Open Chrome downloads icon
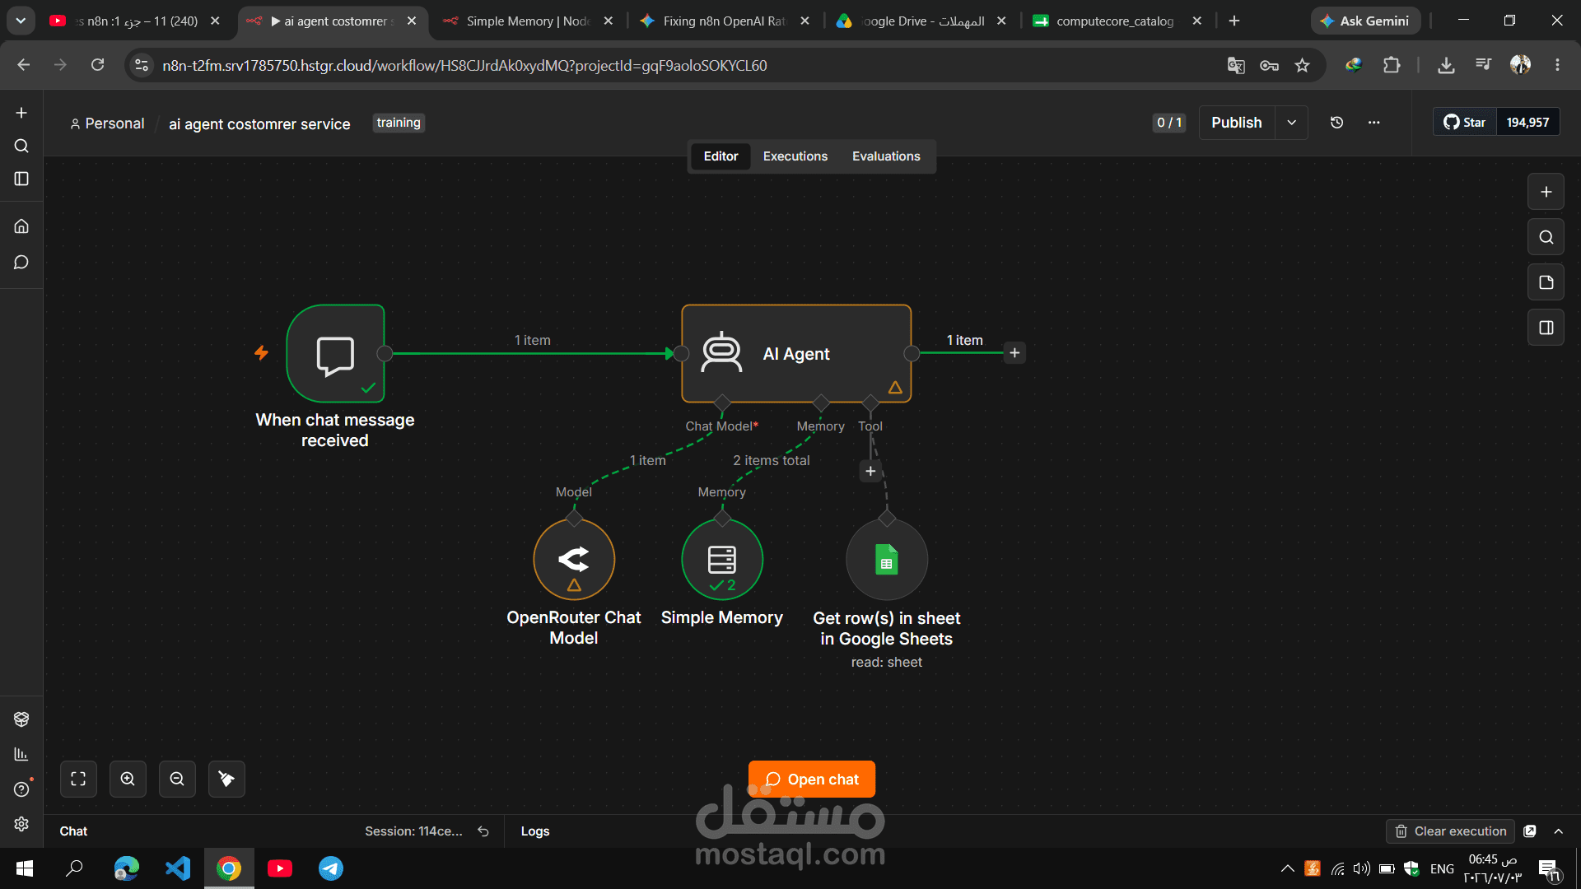This screenshot has height=889, width=1581. (1446, 65)
